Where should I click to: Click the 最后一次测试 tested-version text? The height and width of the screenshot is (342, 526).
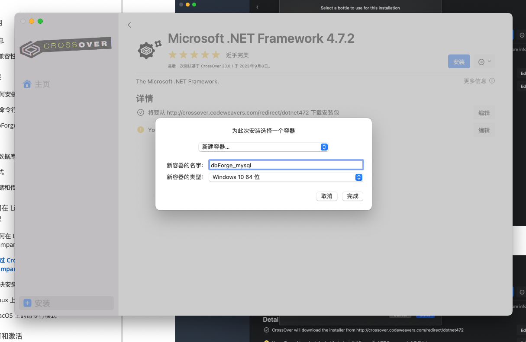[219, 66]
